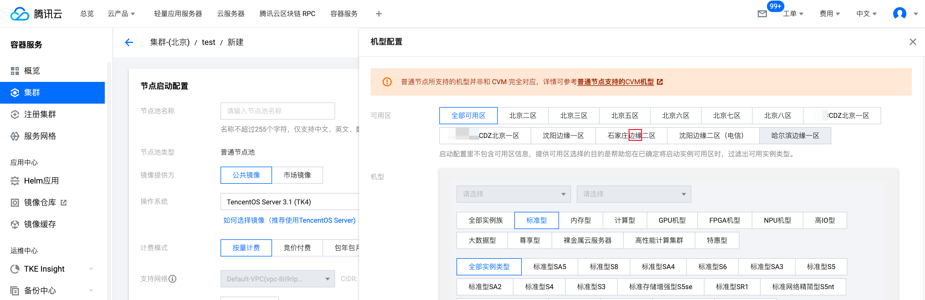This screenshot has height=300, width=925.
Task: Open 腾讯云区块链 RPC in the top navigation
Action: pos(287,14)
